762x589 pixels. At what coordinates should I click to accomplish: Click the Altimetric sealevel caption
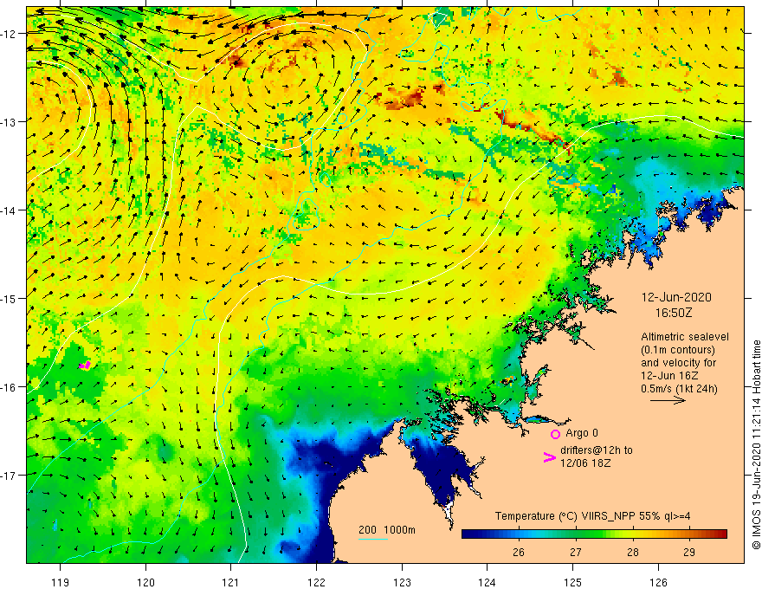pos(685,337)
